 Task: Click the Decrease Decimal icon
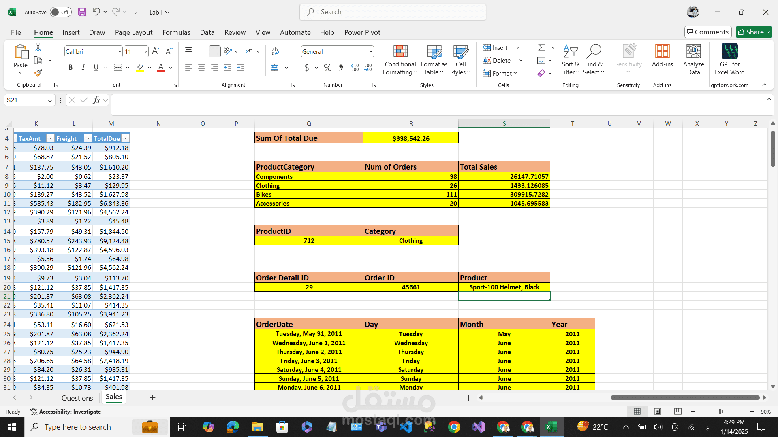tap(368, 68)
